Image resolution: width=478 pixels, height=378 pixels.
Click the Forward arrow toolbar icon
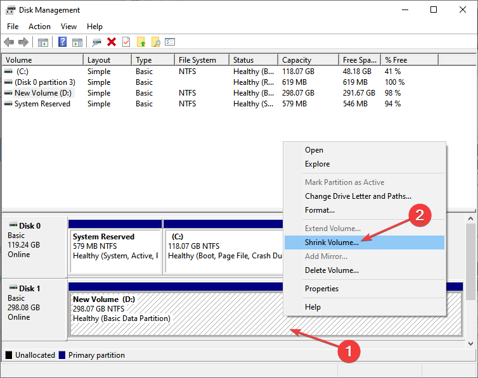(23, 42)
